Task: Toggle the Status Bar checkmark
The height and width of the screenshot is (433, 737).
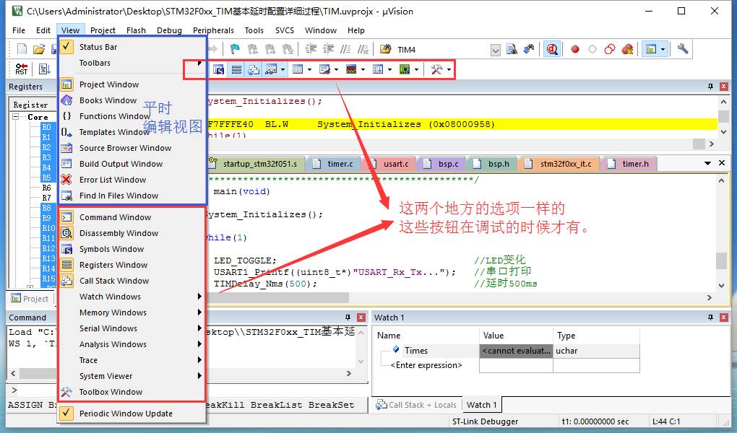Action: click(66, 46)
